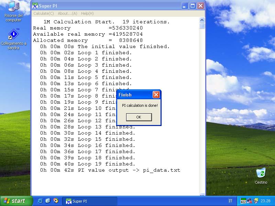275x206 pixels.
Task: Minimize the Super PI window
Action: coord(184,6)
